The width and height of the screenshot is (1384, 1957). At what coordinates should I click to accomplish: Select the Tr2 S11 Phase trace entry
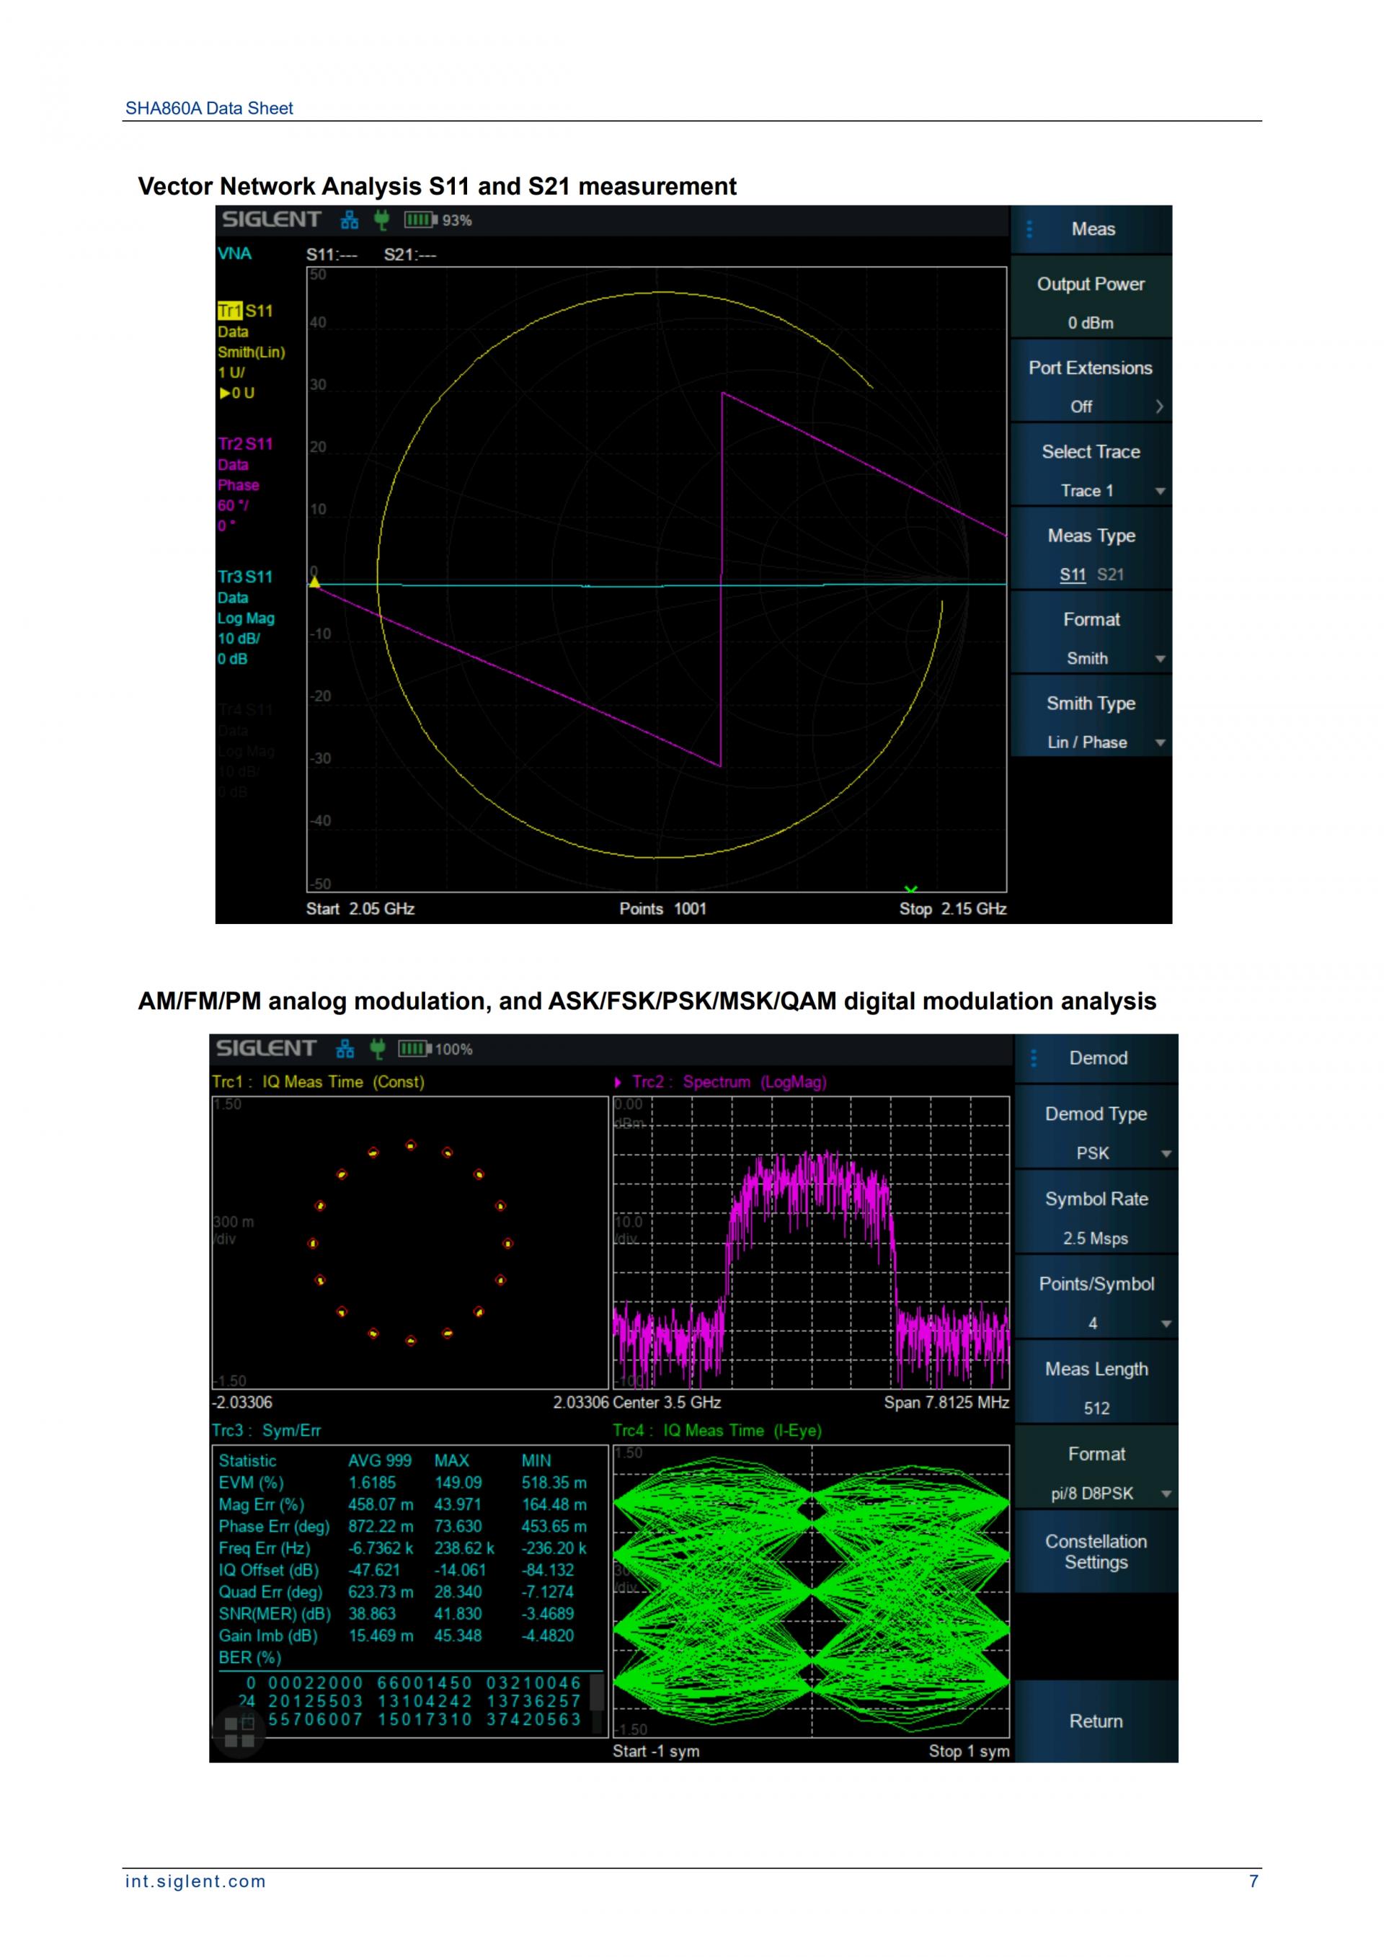[x=245, y=444]
